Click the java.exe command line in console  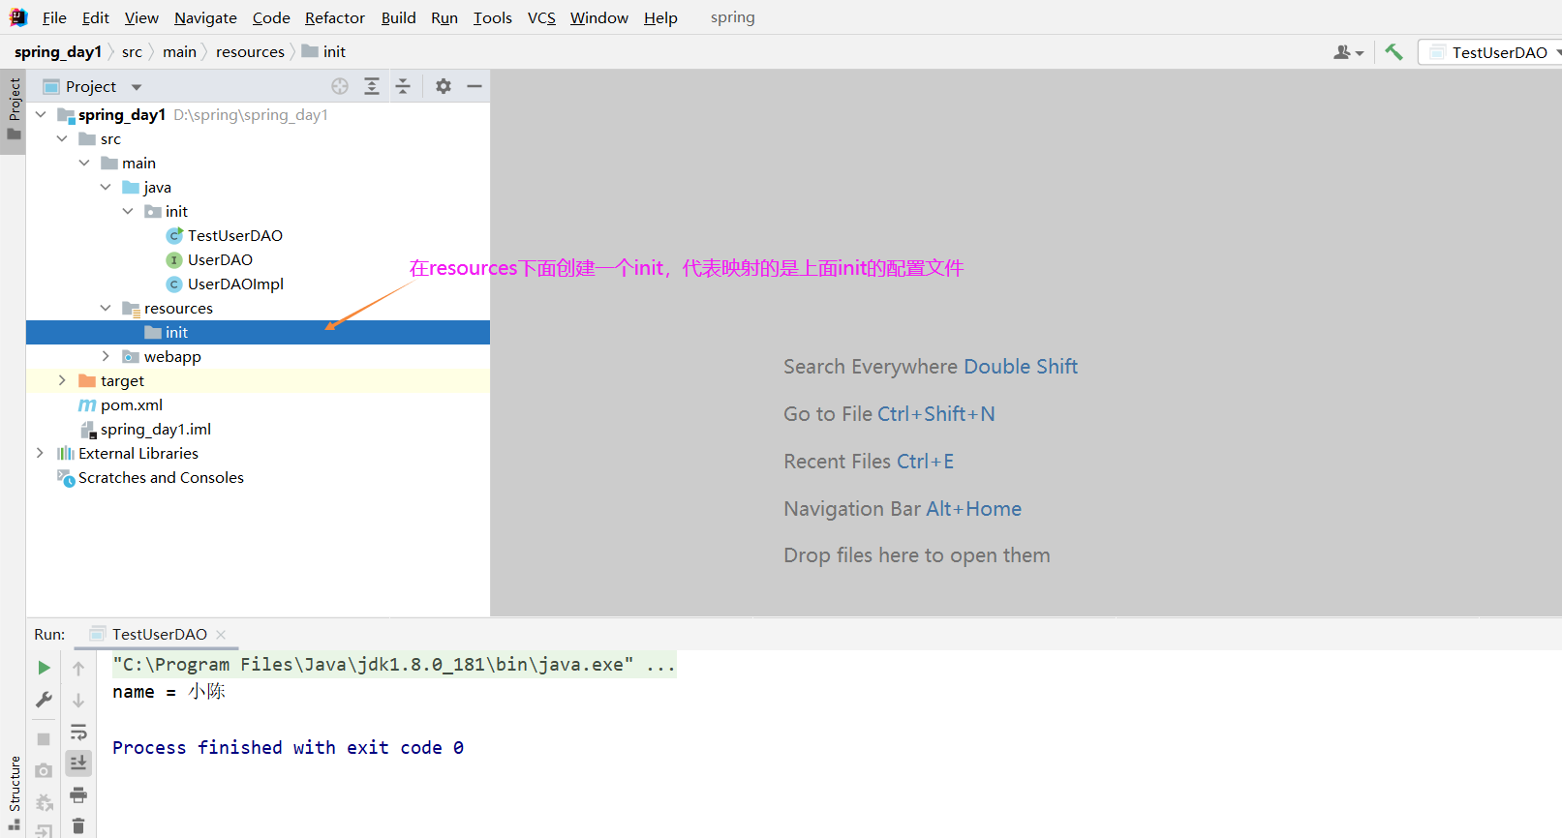pos(394,664)
